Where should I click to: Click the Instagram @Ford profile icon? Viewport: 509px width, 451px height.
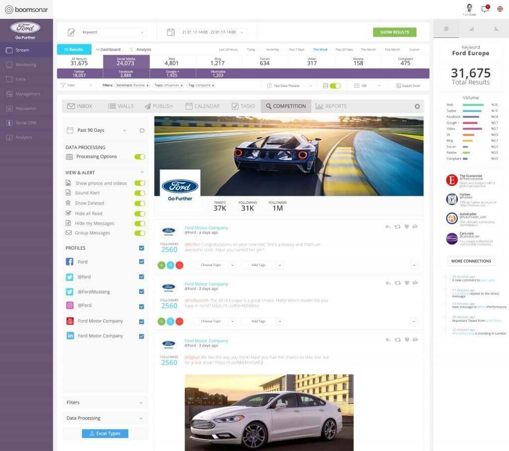click(70, 305)
